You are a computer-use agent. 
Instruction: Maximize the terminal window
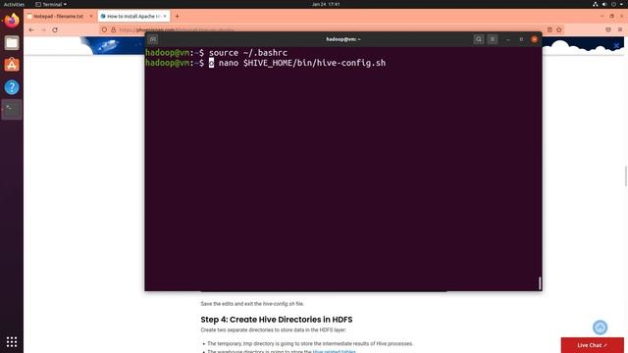[521, 39]
